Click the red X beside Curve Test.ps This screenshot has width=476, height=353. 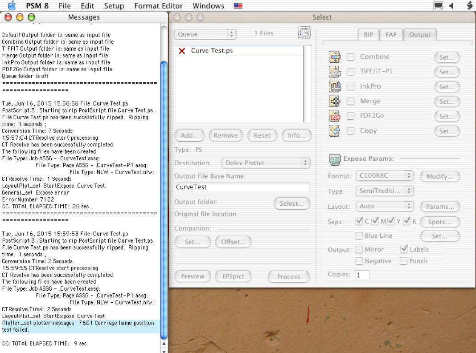[182, 51]
